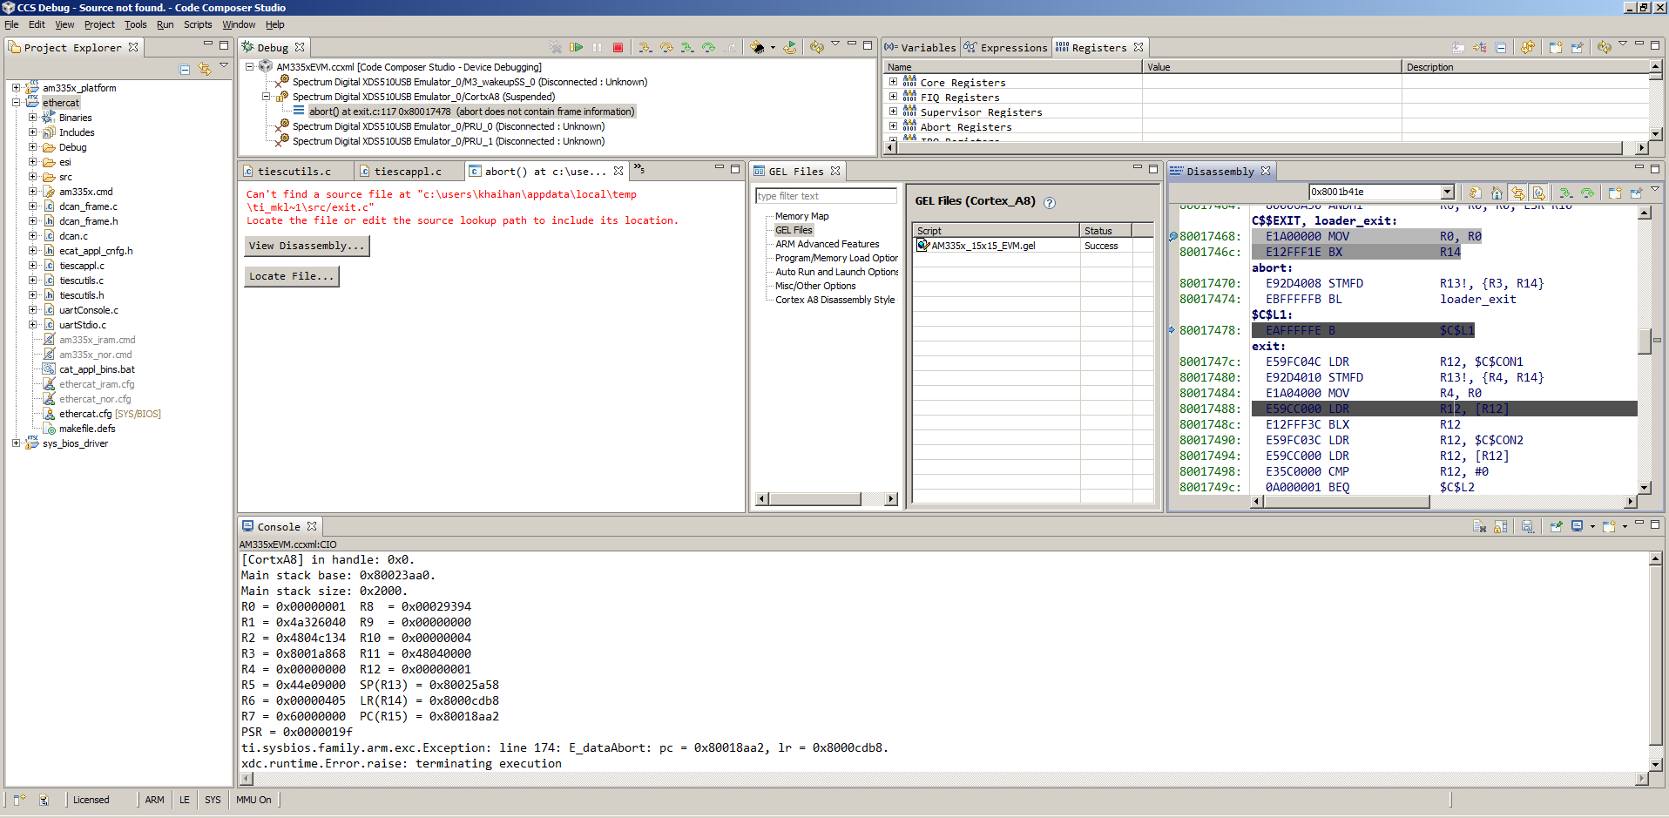The width and height of the screenshot is (1669, 818).
Task: Click the Step Into icon in Debug toolbar
Action: 645,47
